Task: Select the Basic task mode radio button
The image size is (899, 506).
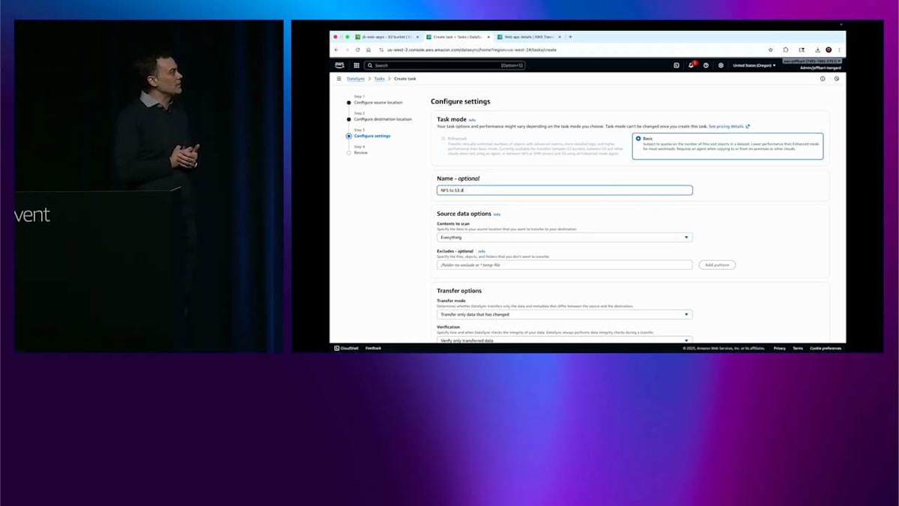Action: click(638, 139)
